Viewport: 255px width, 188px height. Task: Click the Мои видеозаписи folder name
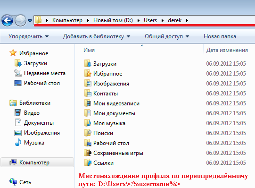(116, 103)
